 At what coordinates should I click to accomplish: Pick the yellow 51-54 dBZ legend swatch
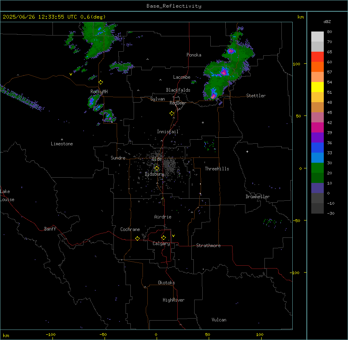point(317,87)
